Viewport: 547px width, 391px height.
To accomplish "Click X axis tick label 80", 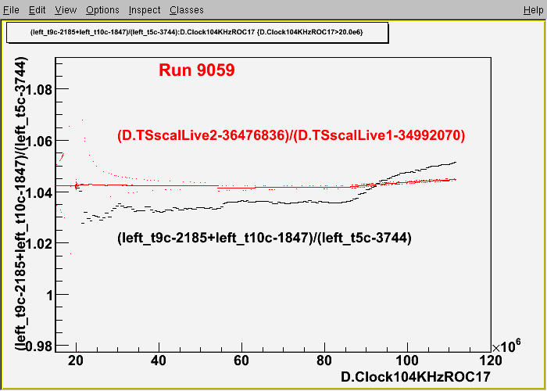I will (x=324, y=360).
